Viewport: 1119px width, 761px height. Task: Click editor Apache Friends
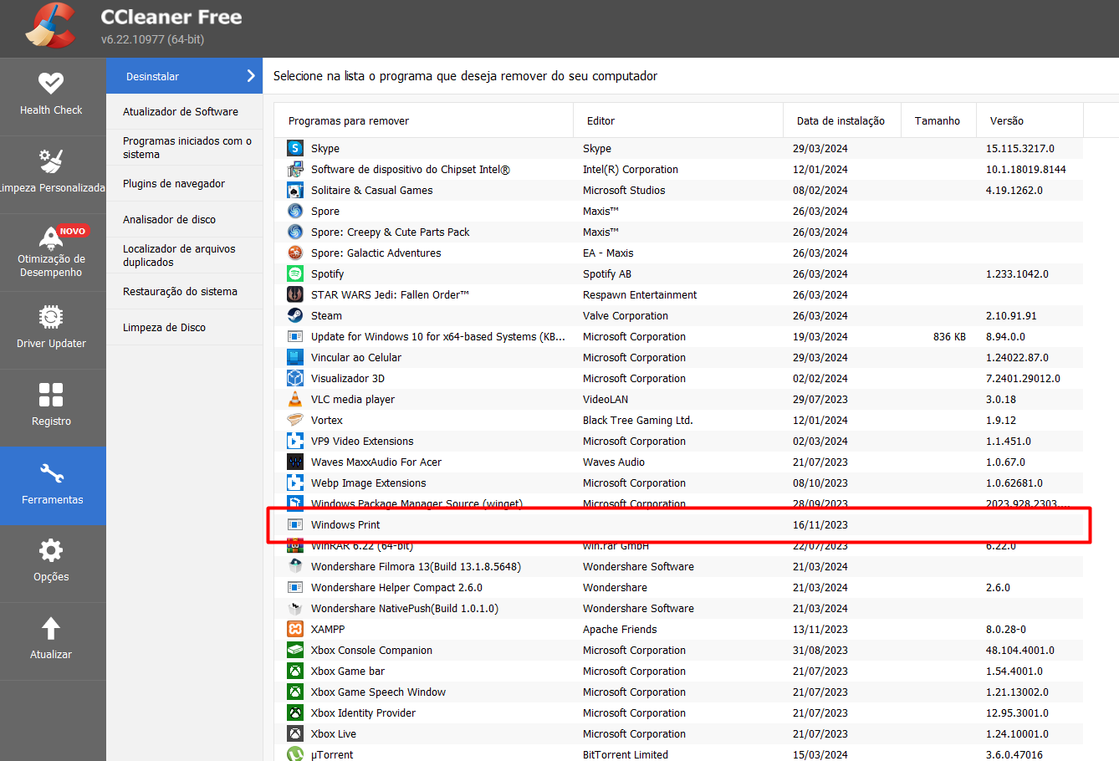620,629
